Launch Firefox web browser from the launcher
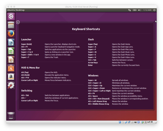 (x=11, y=34)
